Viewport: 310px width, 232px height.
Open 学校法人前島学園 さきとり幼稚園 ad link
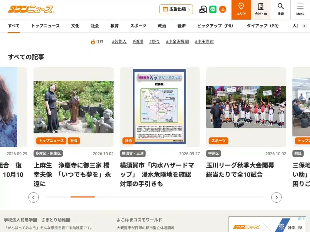[x=37, y=220]
